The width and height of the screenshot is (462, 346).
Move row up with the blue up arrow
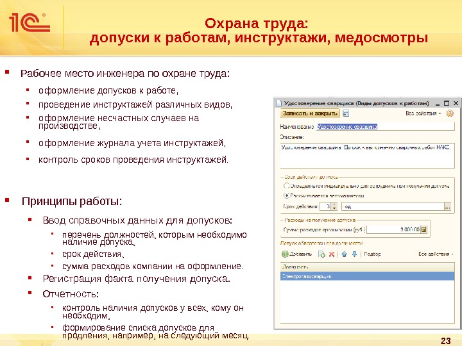tap(344, 254)
